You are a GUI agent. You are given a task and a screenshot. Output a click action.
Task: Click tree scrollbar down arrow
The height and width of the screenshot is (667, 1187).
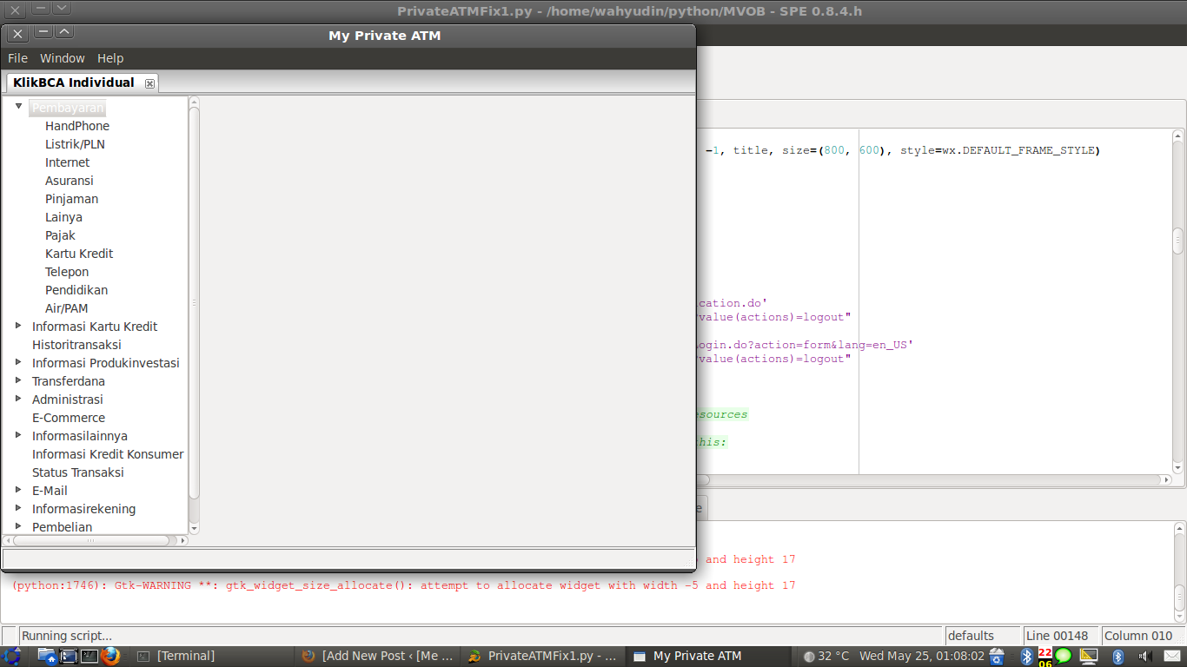(x=194, y=528)
